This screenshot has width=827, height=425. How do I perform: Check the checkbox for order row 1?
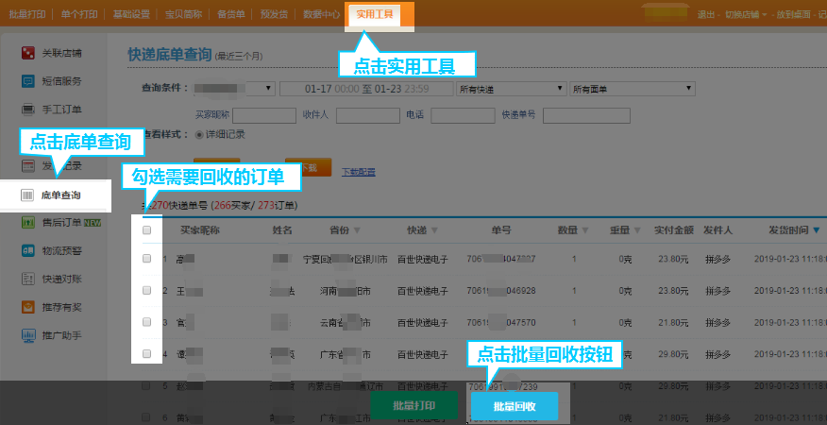146,258
